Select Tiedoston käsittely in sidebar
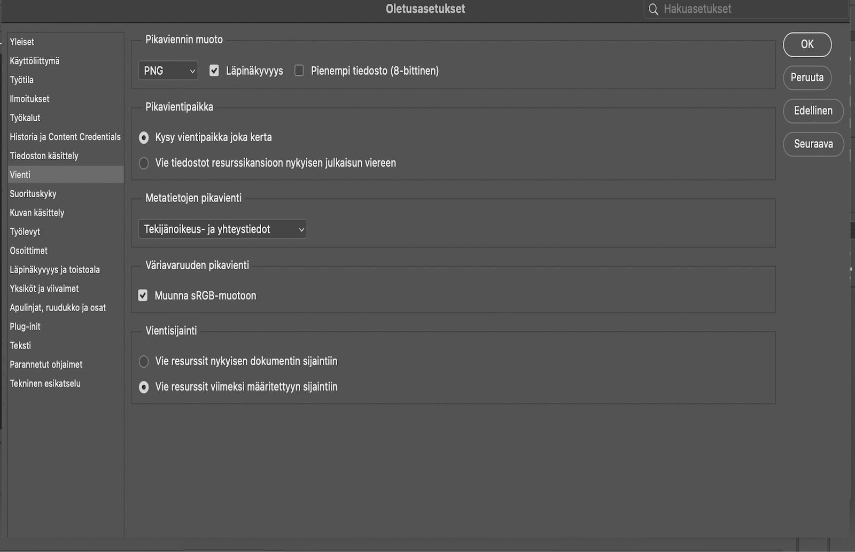 tap(66, 156)
